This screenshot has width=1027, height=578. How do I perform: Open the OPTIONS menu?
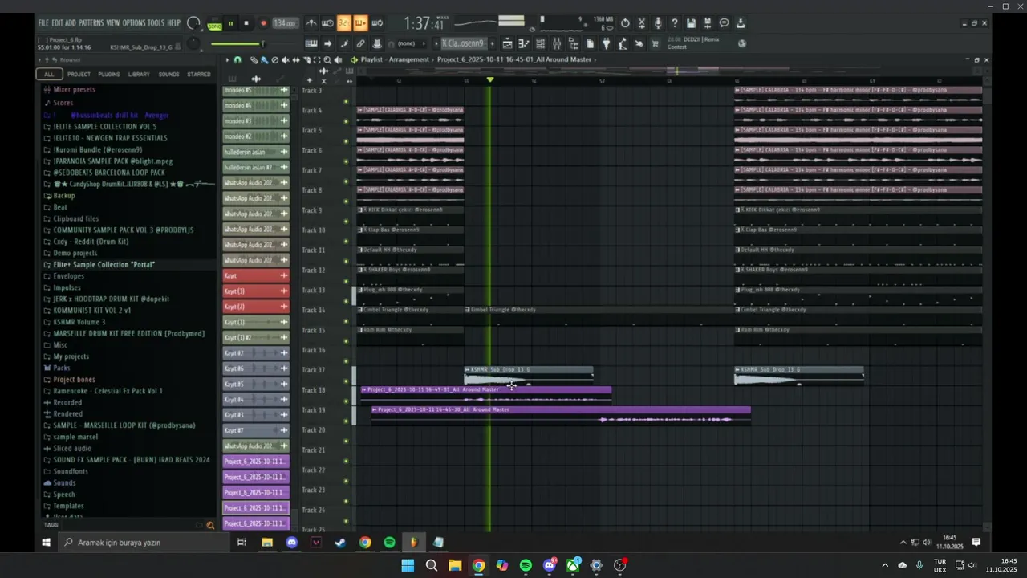[x=134, y=22]
